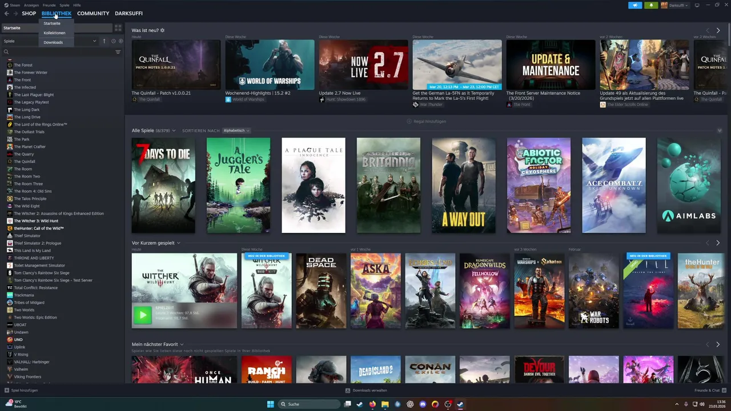Viewport: 731px width, 411px height.
Task: Open the advanced filter icon next to search
Action: pyautogui.click(x=118, y=52)
